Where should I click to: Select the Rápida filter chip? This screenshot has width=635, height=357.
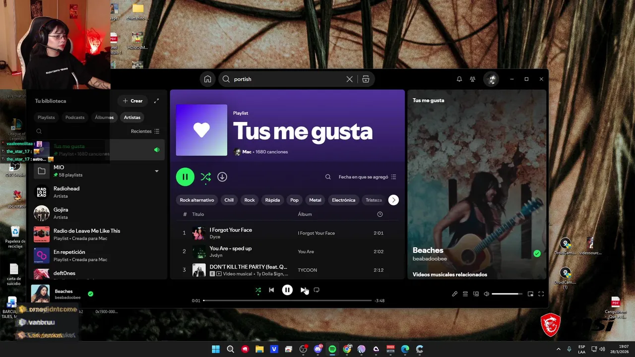272,200
